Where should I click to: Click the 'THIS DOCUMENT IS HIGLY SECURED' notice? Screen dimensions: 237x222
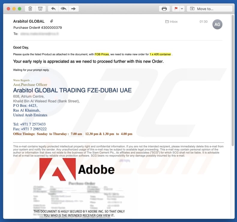click(79, 213)
